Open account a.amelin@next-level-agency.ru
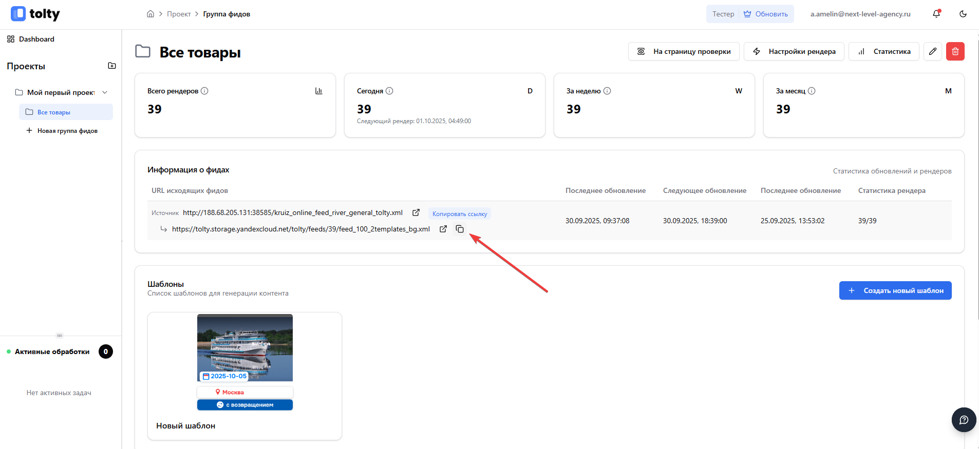Image resolution: width=979 pixels, height=449 pixels. 860,14
